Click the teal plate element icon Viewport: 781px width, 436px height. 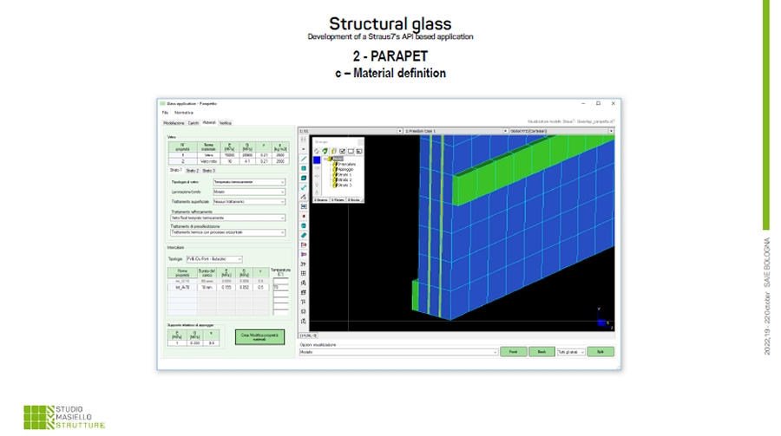(304, 167)
